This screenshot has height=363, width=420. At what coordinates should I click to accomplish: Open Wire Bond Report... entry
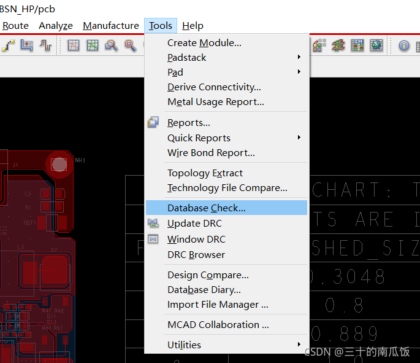pyautogui.click(x=227, y=153)
